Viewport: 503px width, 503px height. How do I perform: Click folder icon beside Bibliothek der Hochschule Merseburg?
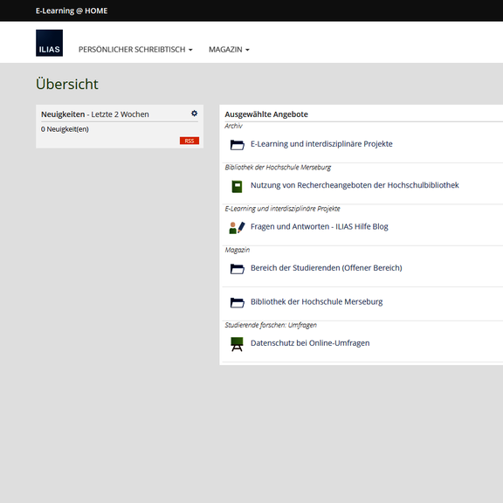click(x=237, y=302)
